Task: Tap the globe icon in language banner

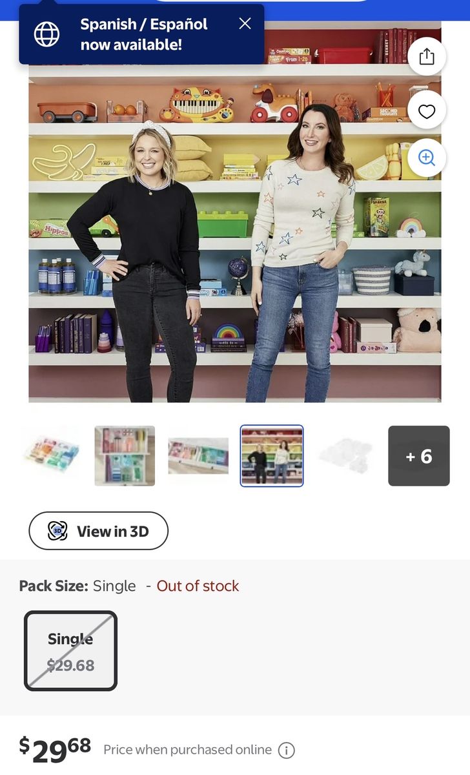Action: pos(46,34)
